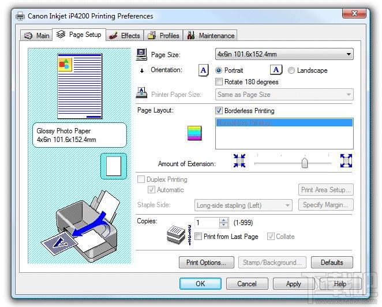
Task: Open the Staple Side dropdown
Action: point(244,205)
